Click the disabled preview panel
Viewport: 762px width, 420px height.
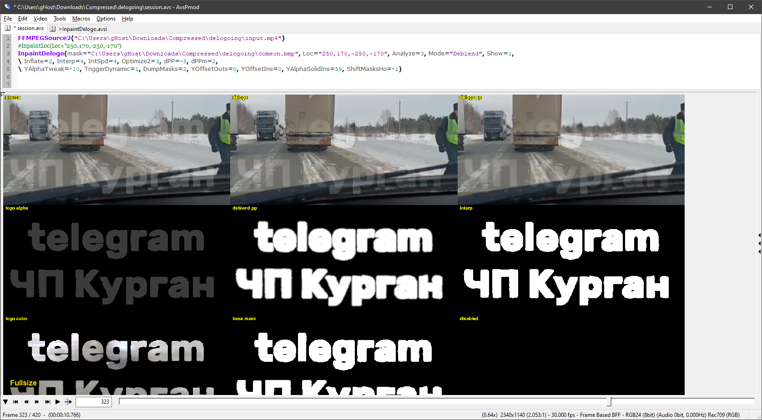[571, 355]
